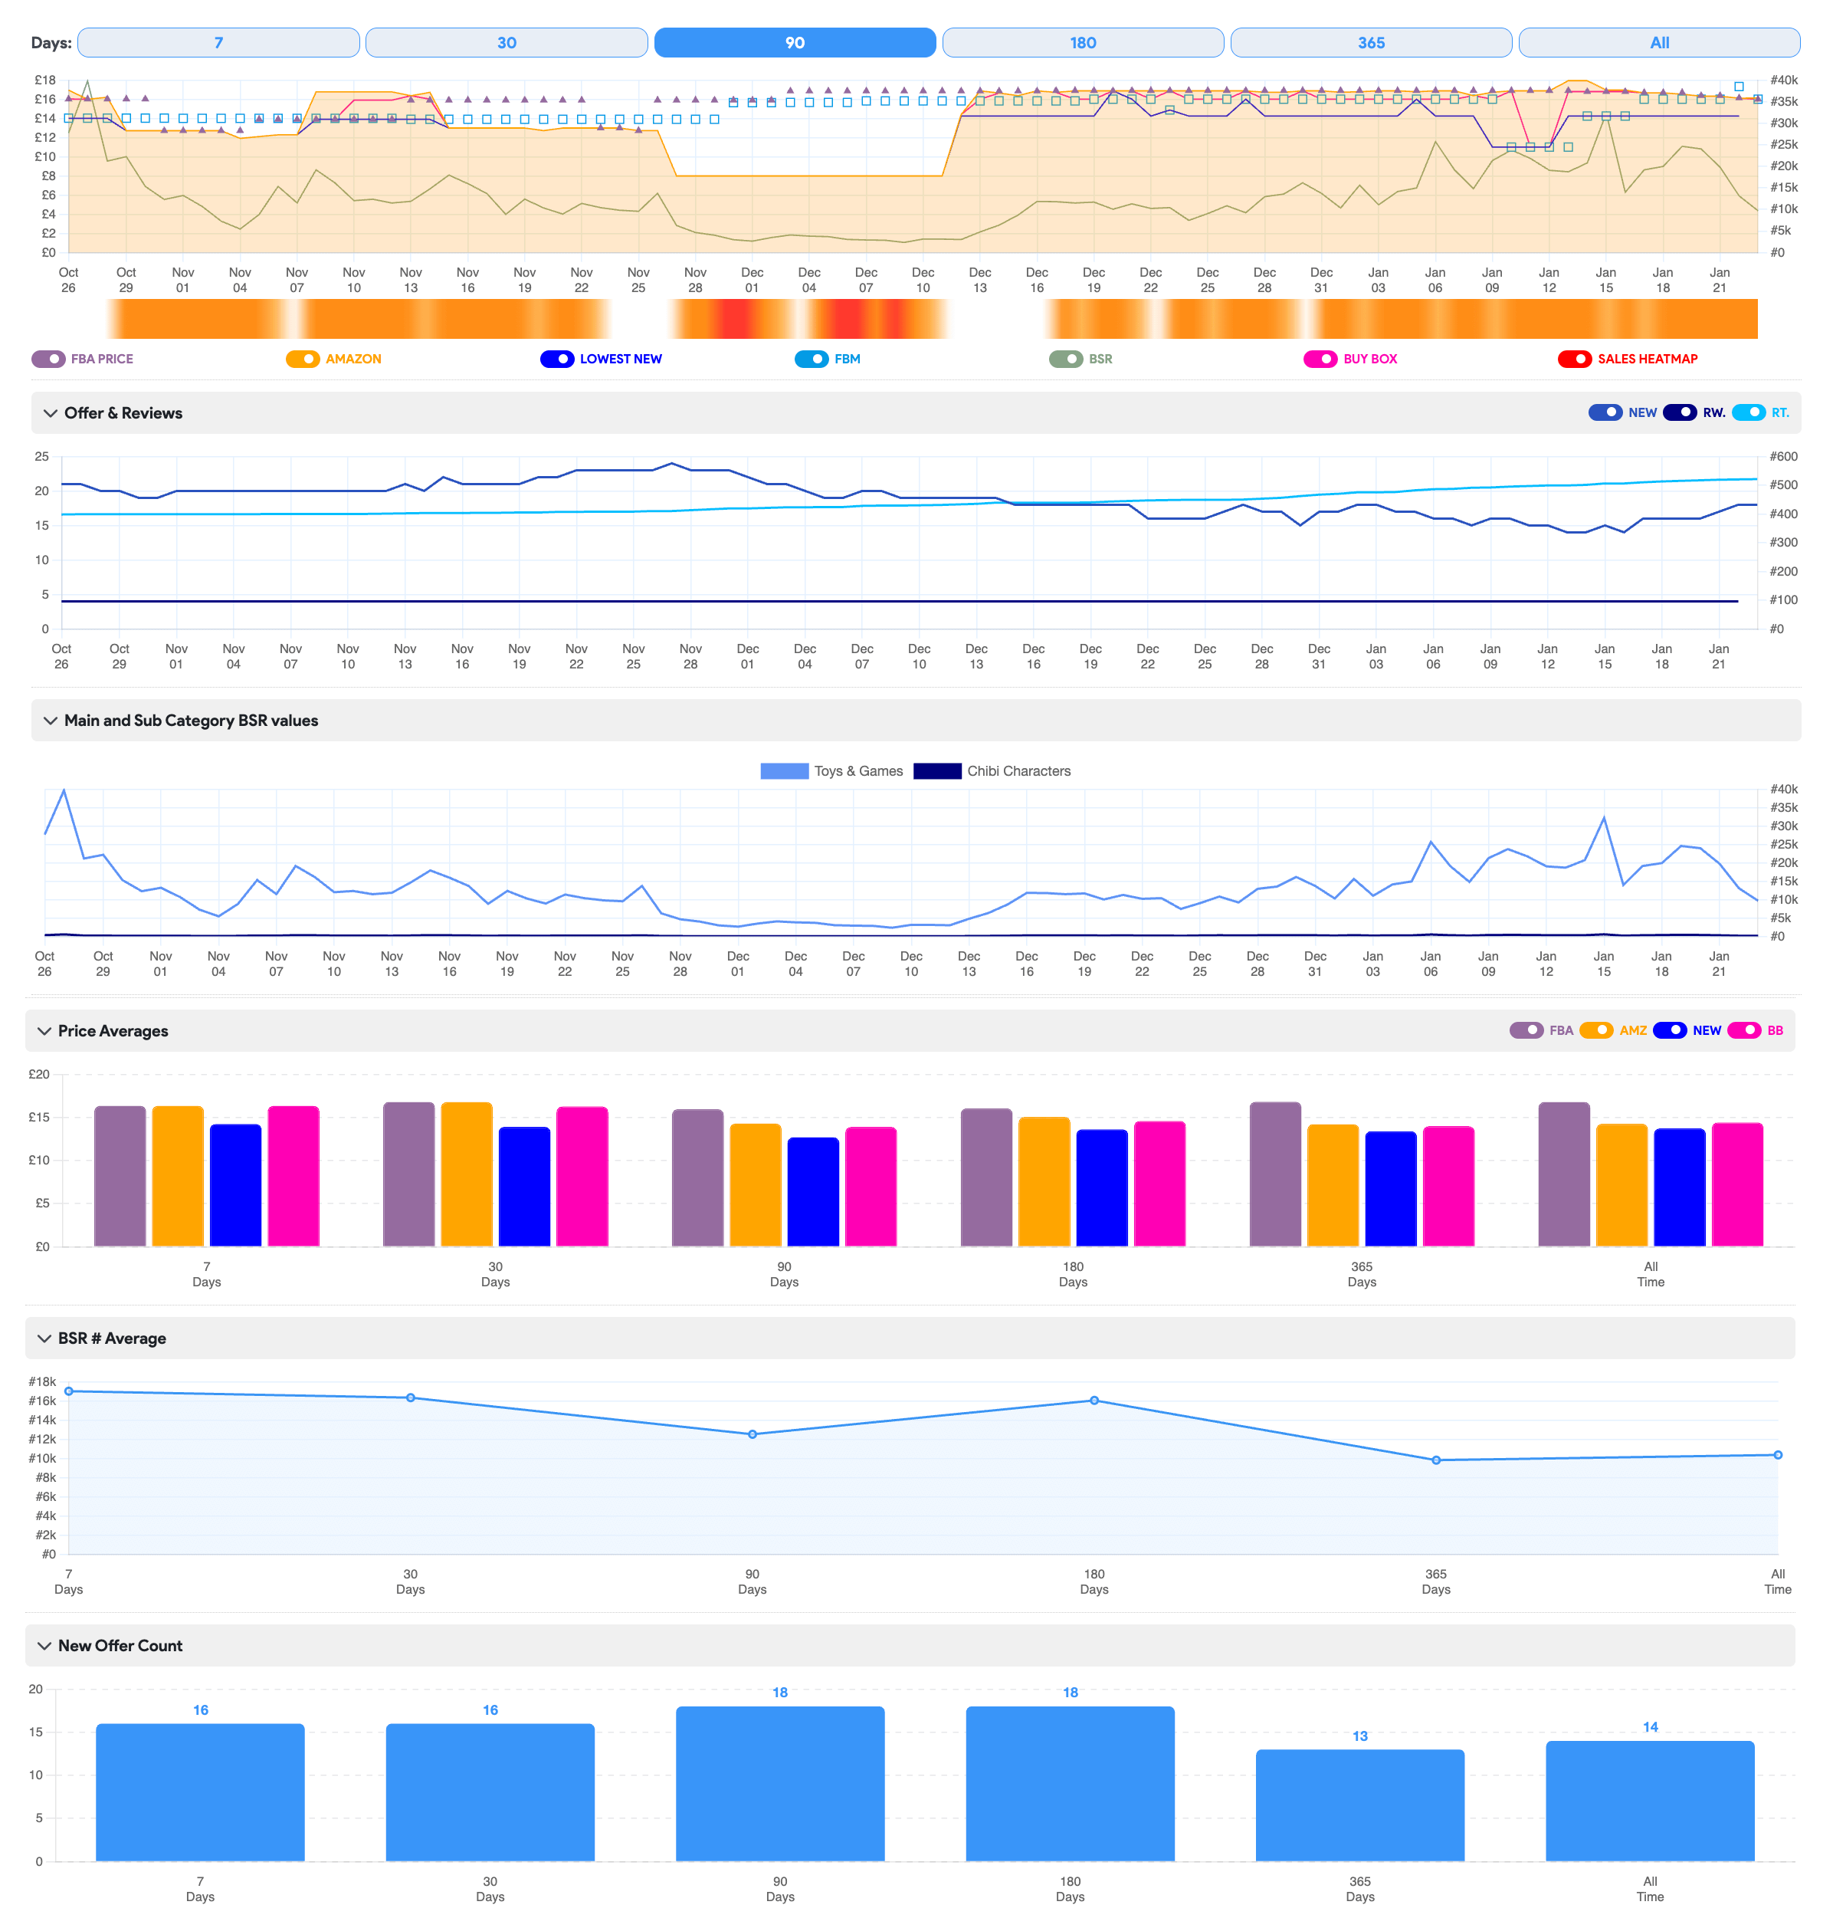
Task: Select the All days range button
Action: coord(1659,43)
